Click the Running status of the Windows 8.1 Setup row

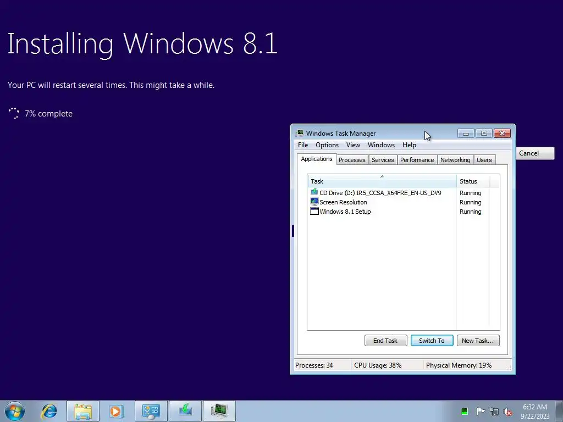coord(471,212)
